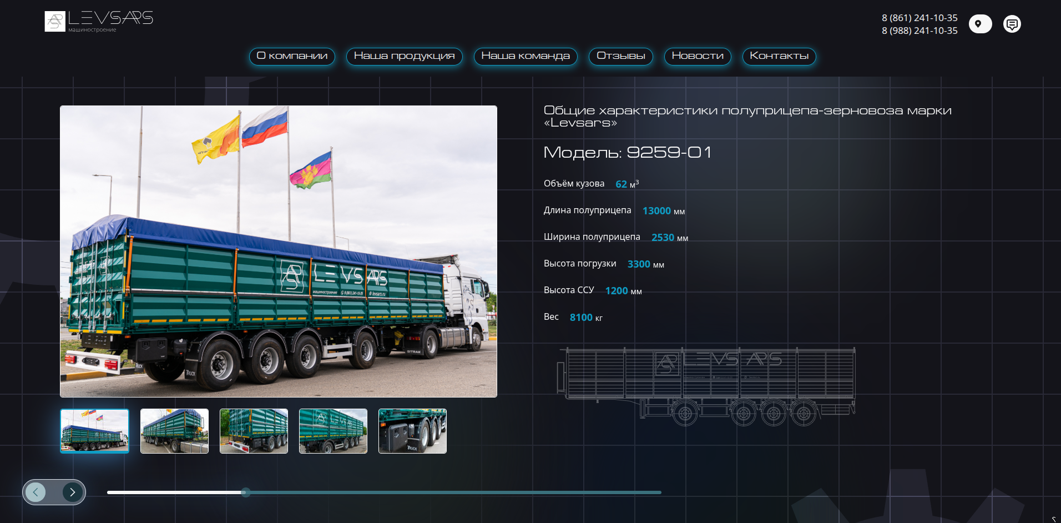
Task: Open the О компании menu item
Action: click(x=292, y=56)
